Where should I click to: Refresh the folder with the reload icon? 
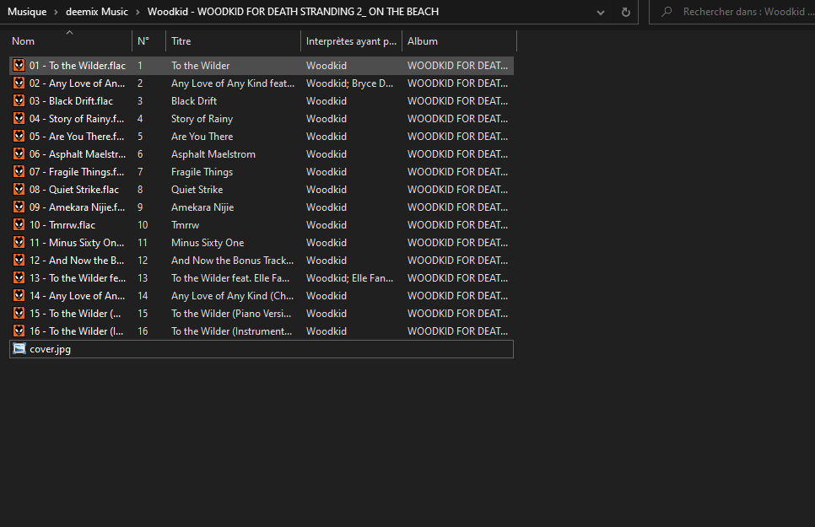pos(626,12)
